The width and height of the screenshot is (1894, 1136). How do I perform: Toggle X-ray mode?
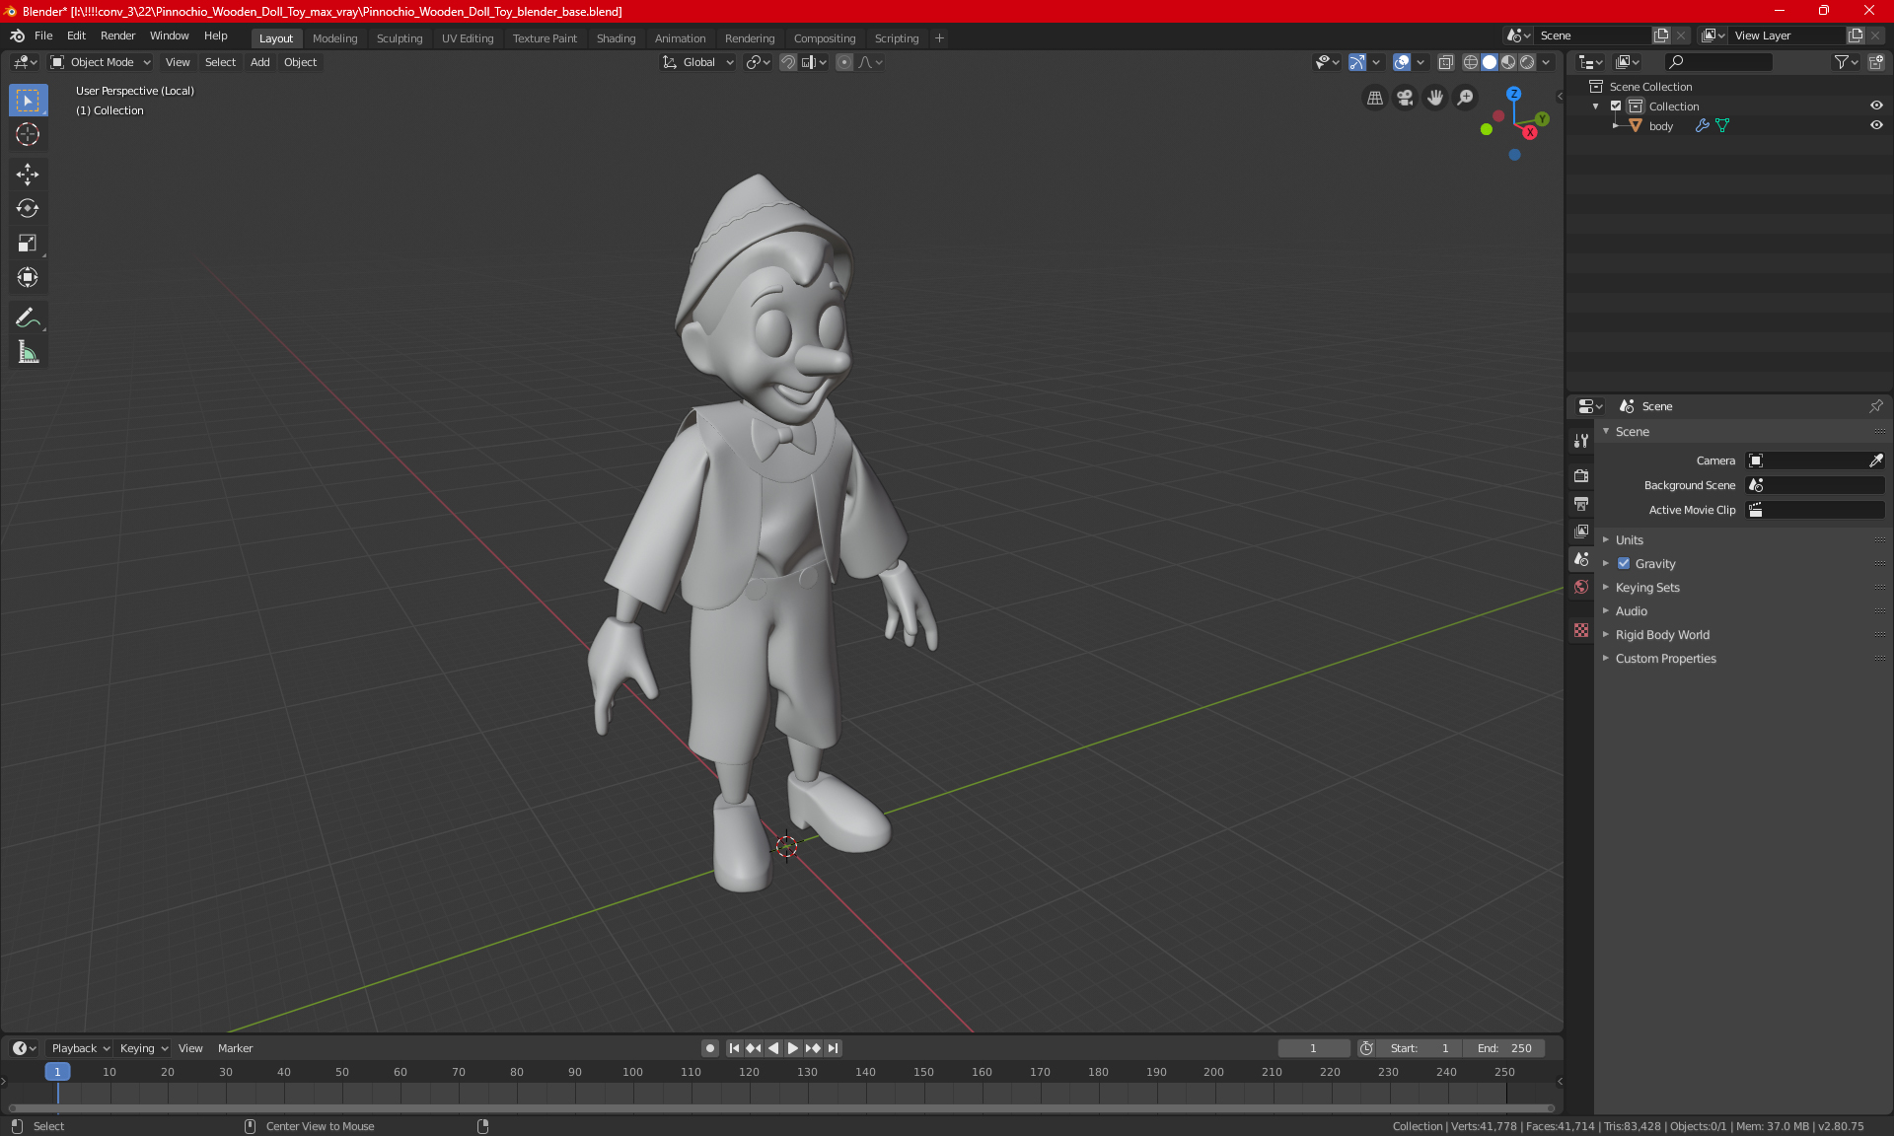coord(1445,62)
